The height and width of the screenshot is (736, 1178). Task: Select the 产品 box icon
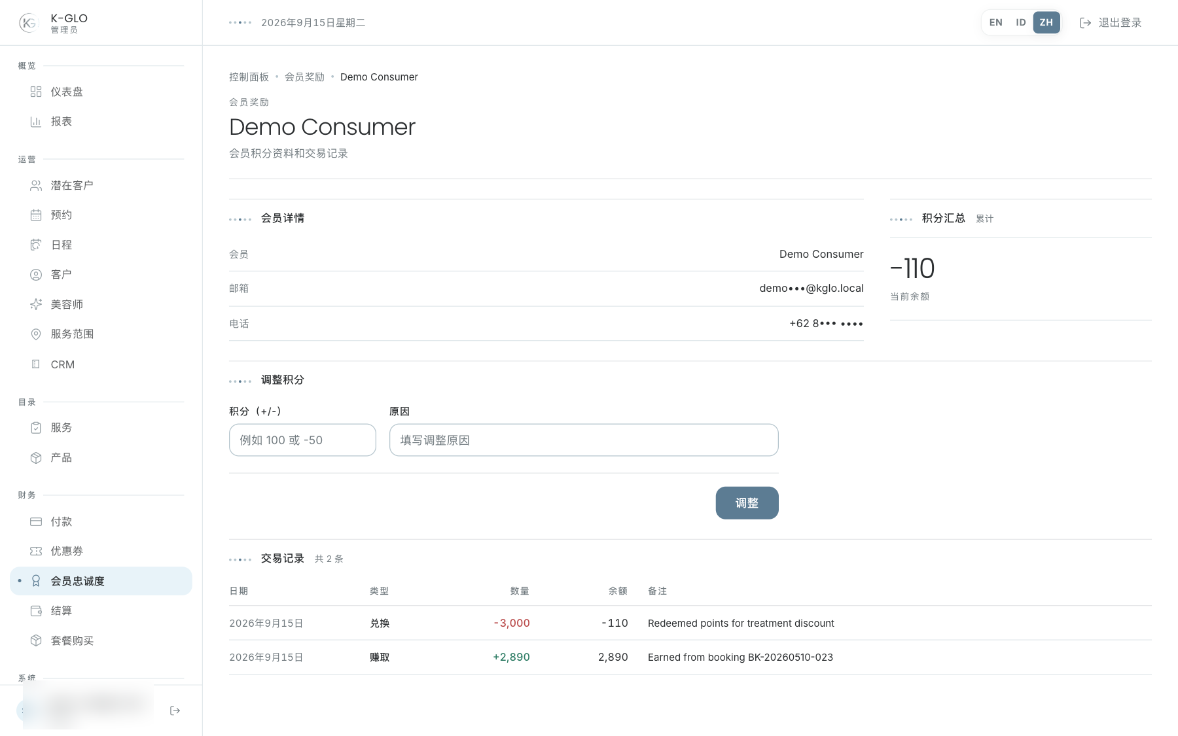tap(36, 458)
